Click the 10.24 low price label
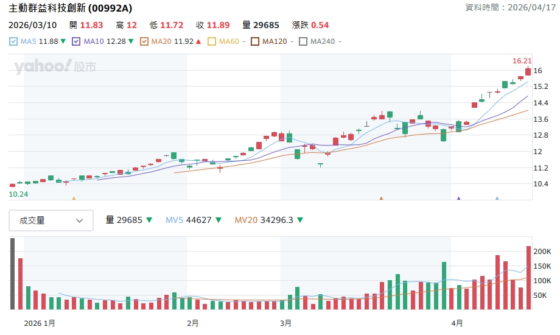This screenshot has width=560, height=335. coord(18,194)
